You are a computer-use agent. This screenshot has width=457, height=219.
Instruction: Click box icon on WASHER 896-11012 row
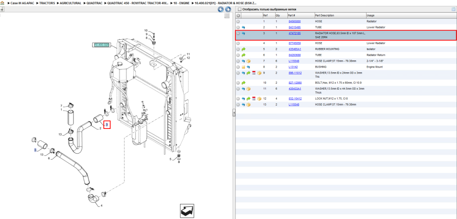tap(259, 73)
